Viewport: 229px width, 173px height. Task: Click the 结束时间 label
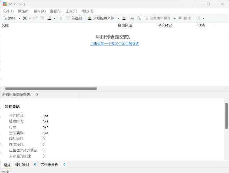click(x=17, y=121)
